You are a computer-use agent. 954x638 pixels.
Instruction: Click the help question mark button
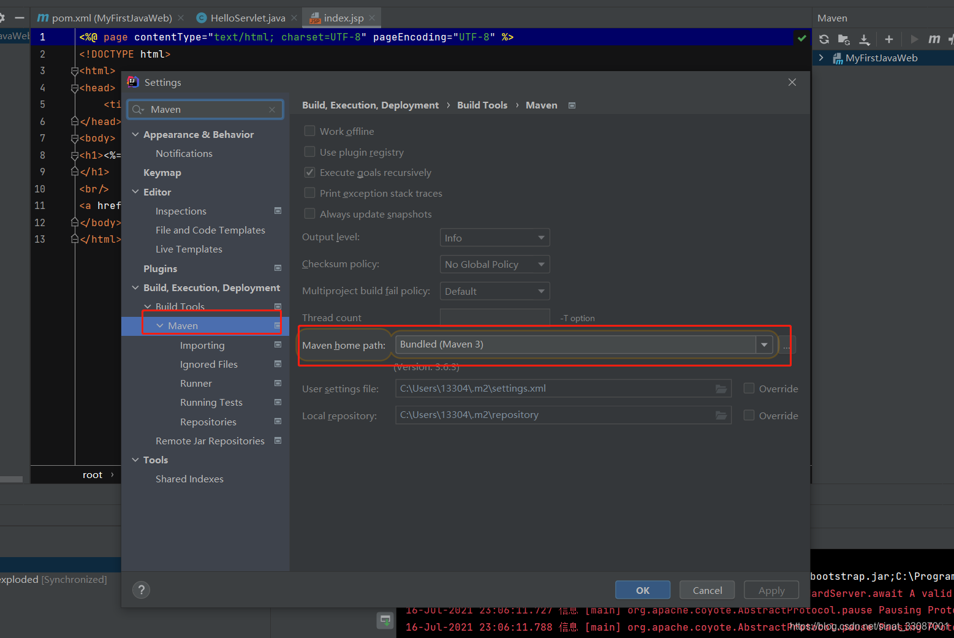142,590
